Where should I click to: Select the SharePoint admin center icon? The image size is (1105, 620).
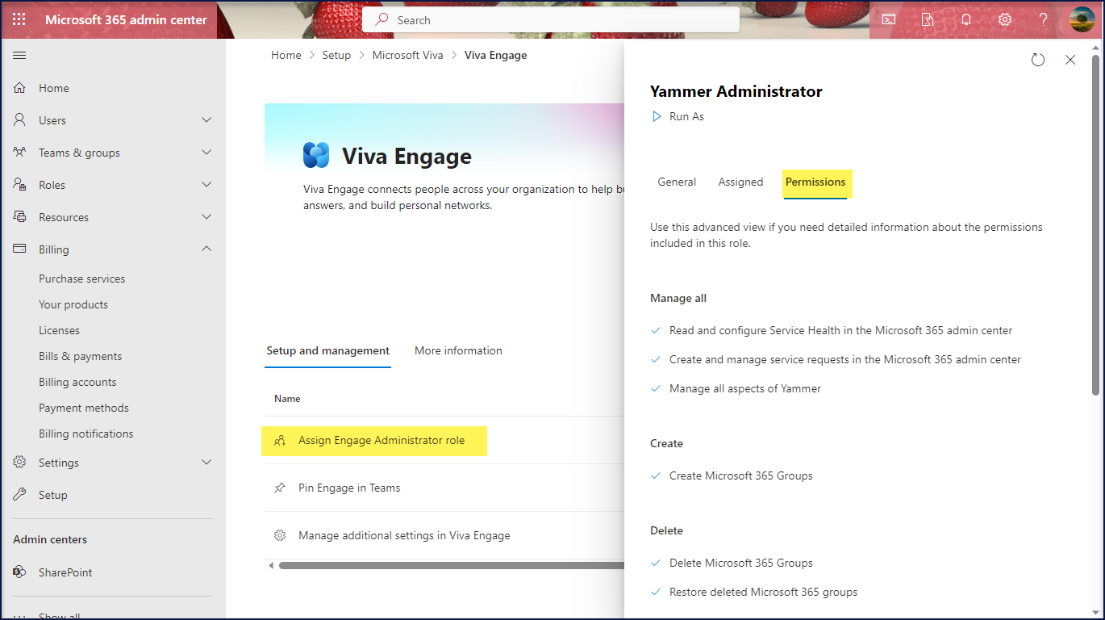19,572
